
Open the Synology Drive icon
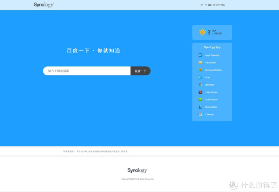click(x=200, y=77)
